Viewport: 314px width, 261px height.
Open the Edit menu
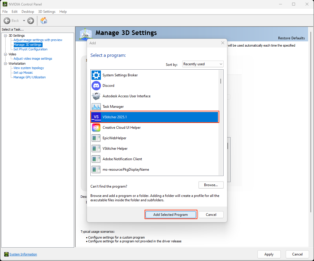click(14, 12)
